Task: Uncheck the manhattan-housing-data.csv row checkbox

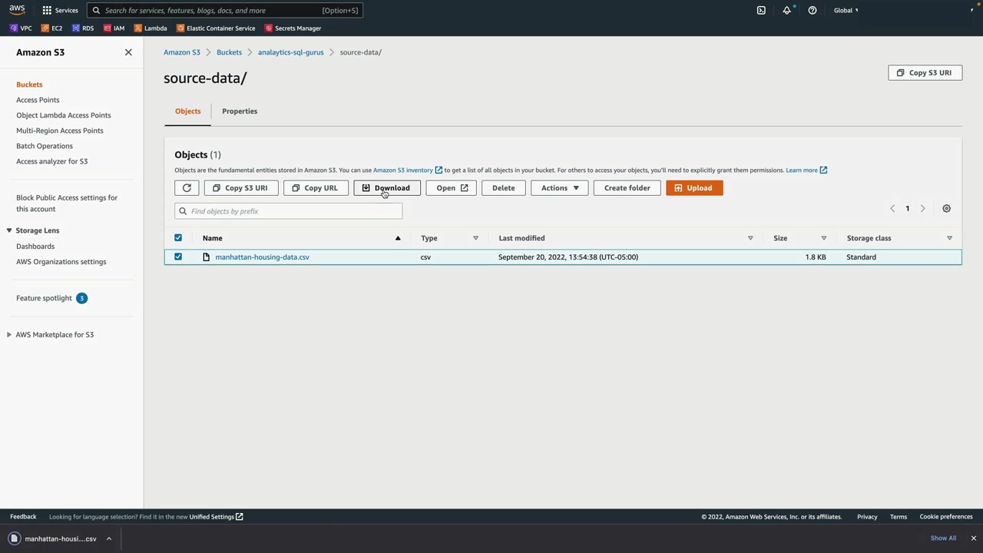Action: point(178,257)
